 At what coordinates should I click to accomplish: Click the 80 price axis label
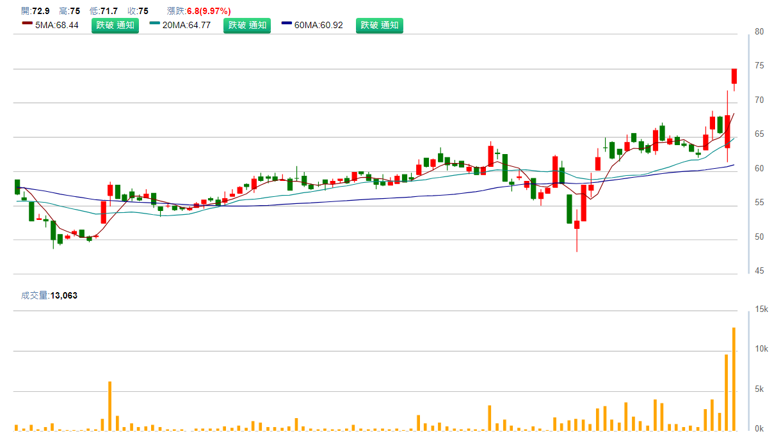pyautogui.click(x=760, y=31)
